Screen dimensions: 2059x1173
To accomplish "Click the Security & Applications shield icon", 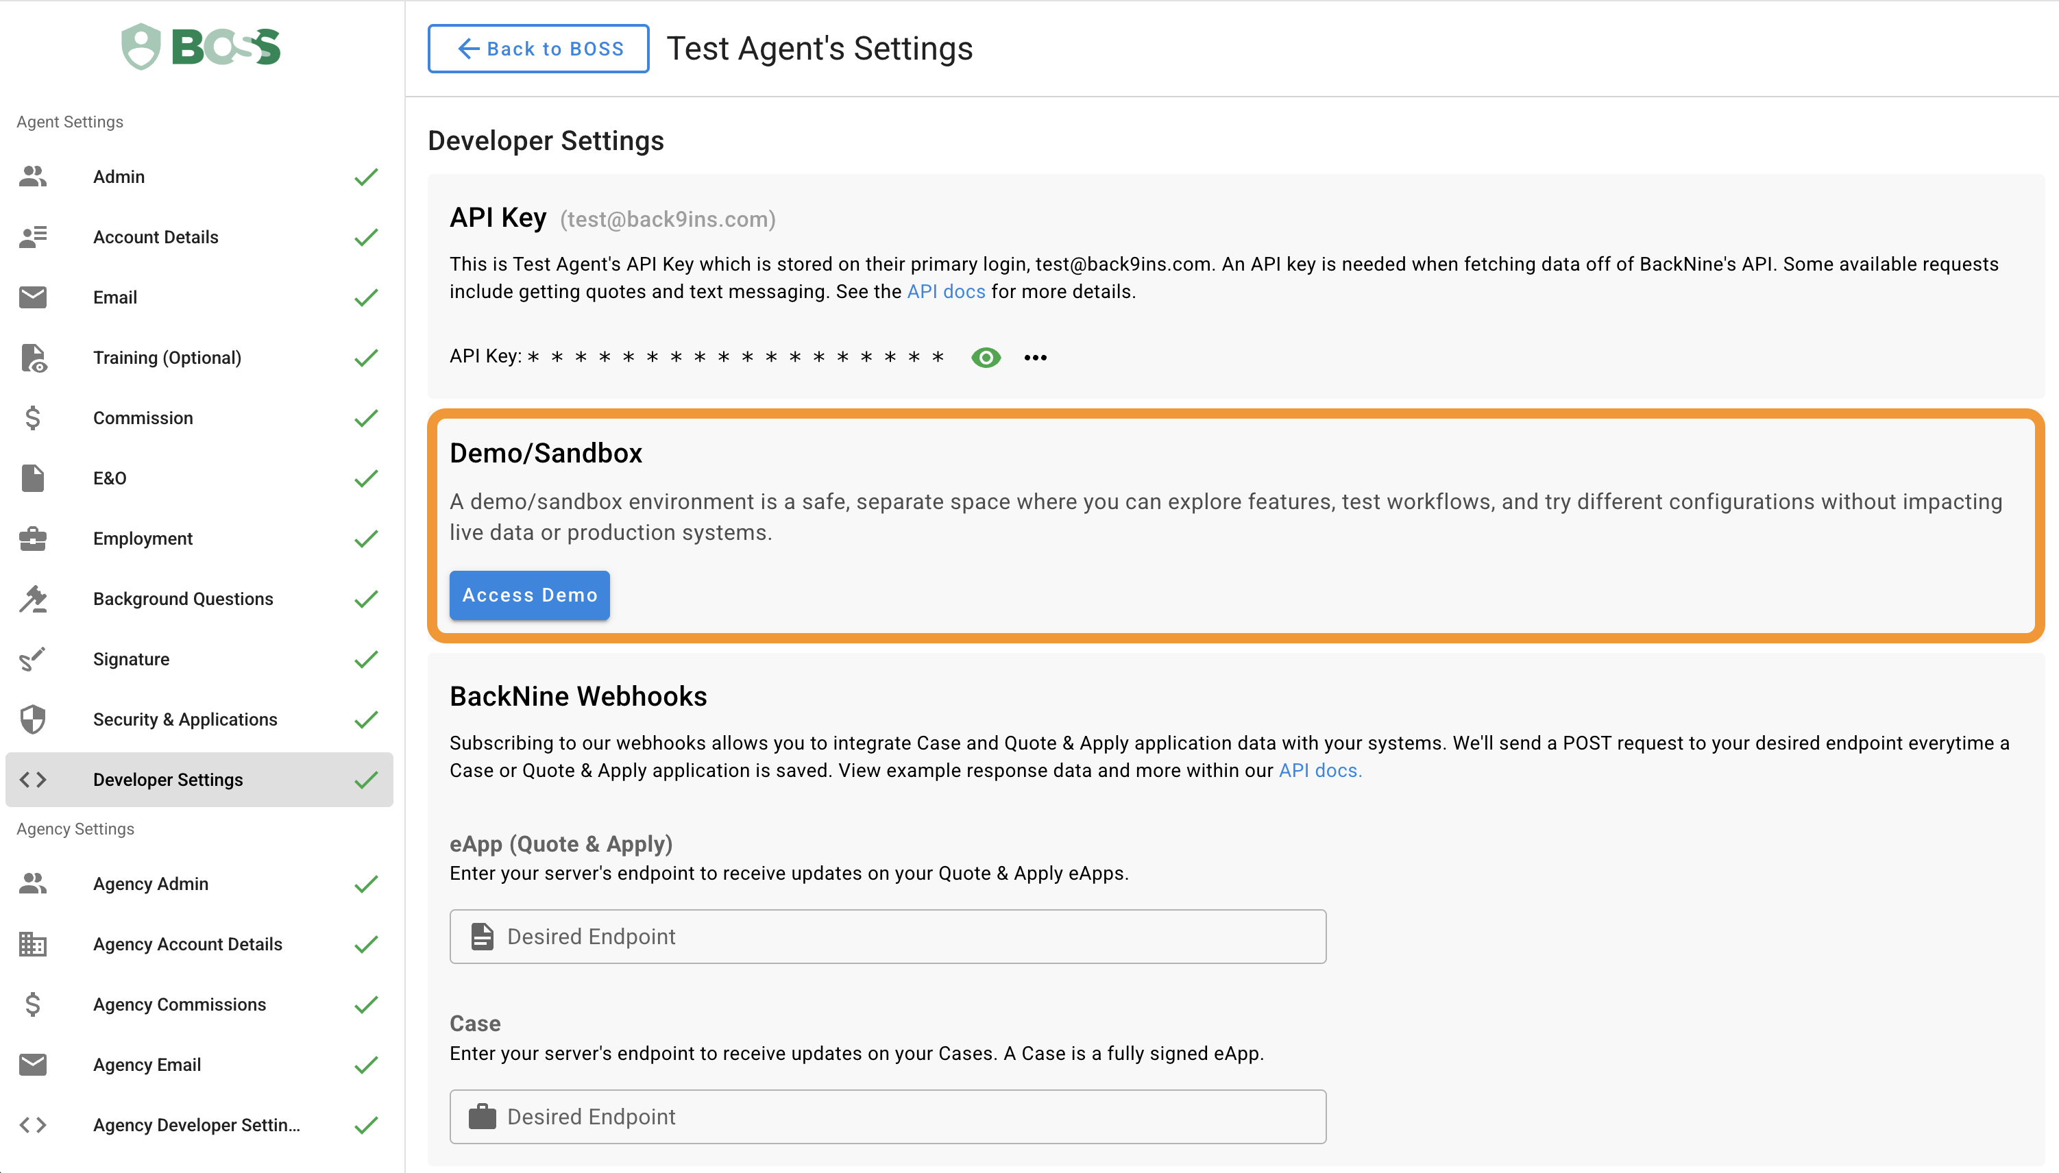I will tap(33, 719).
